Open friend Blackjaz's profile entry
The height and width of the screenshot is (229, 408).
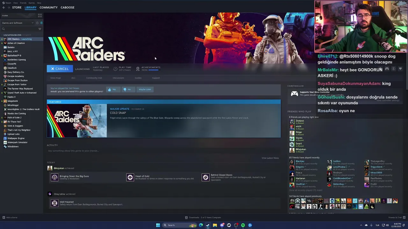click(300, 161)
